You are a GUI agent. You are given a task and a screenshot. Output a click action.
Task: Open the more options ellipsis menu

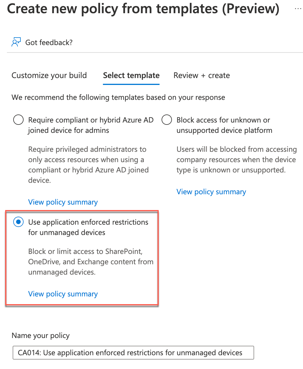pos(298,9)
